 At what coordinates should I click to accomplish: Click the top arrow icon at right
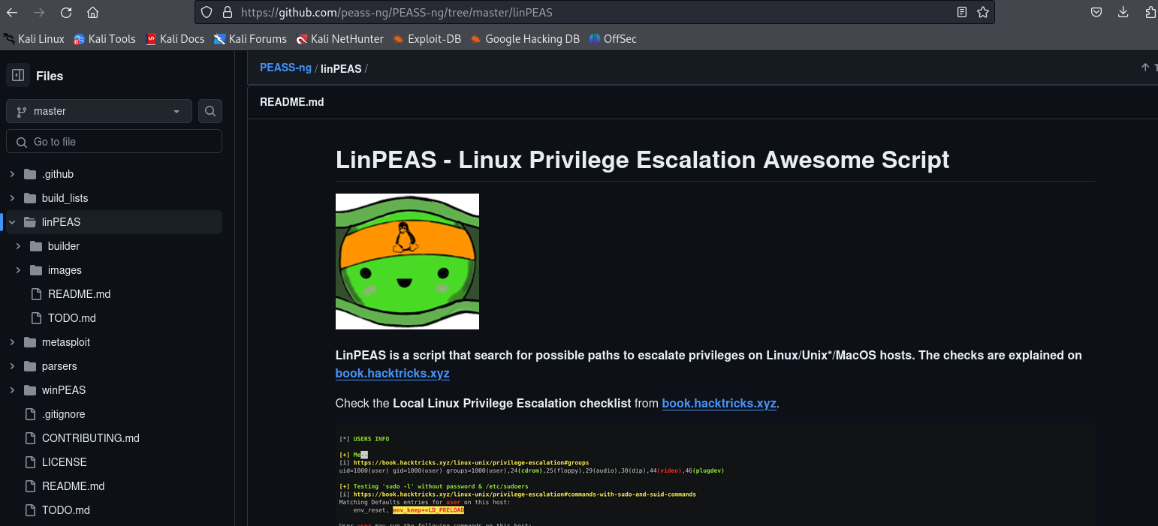click(1145, 68)
